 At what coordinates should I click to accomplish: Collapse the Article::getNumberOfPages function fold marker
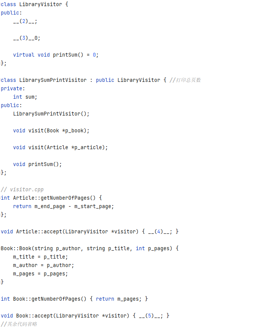point(1,198)
